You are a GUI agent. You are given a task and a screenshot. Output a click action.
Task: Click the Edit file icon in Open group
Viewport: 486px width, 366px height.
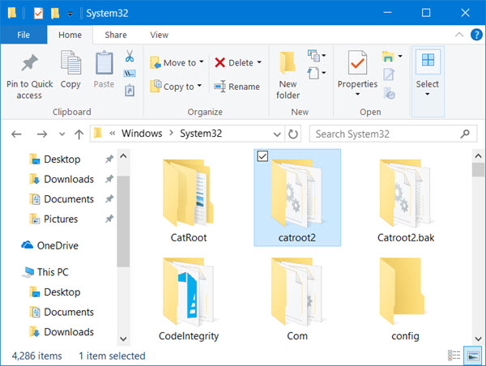pyautogui.click(x=389, y=74)
